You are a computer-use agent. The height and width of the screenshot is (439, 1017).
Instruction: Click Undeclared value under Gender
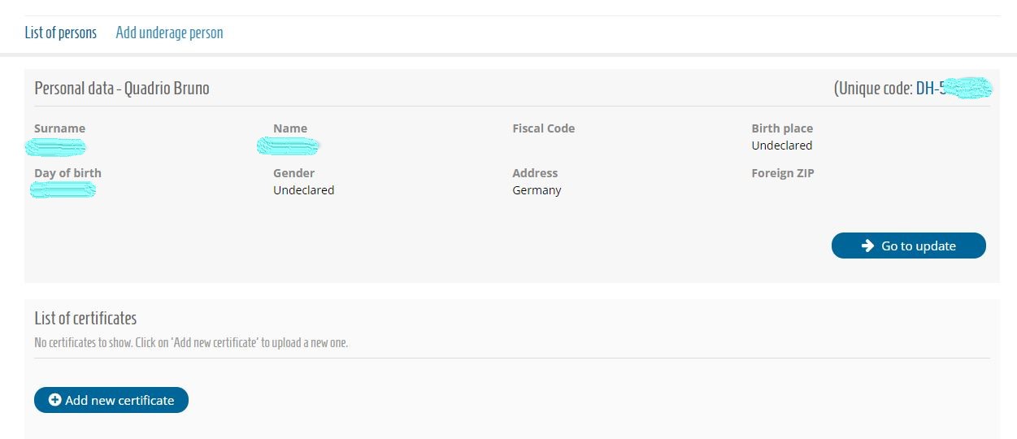(x=303, y=190)
